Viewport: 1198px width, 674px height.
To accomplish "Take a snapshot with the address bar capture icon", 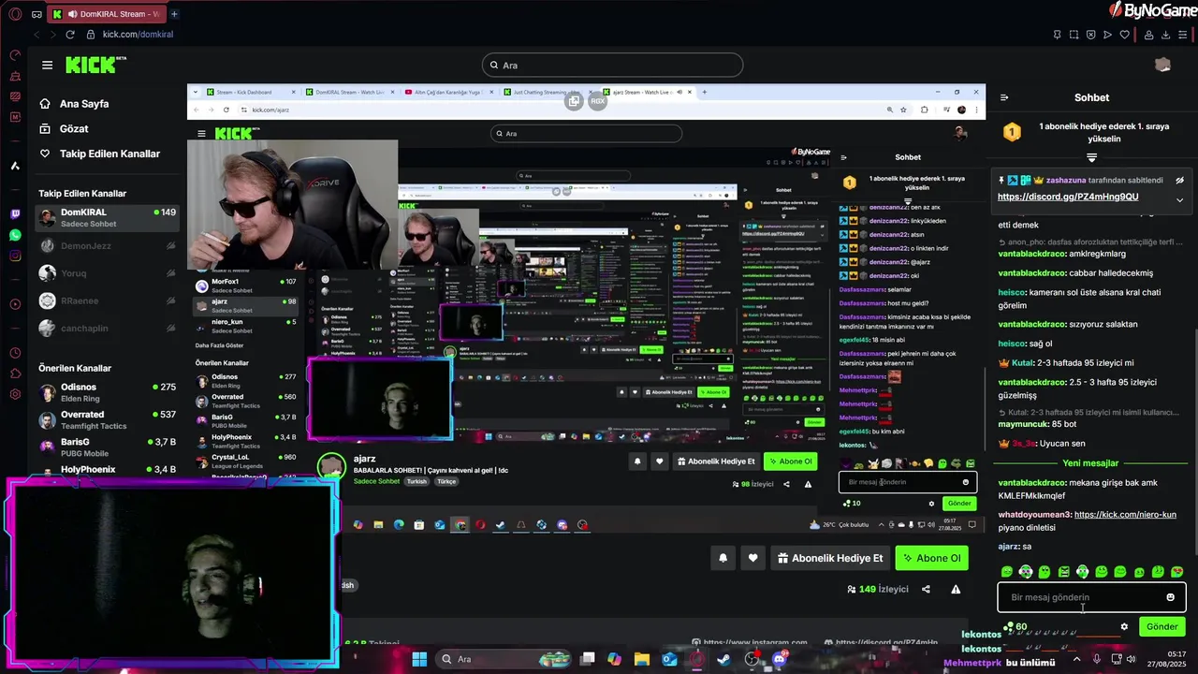I will 1074,35.
